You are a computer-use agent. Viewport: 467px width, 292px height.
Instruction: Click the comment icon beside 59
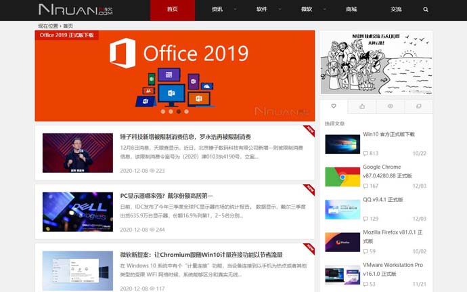[365, 251]
